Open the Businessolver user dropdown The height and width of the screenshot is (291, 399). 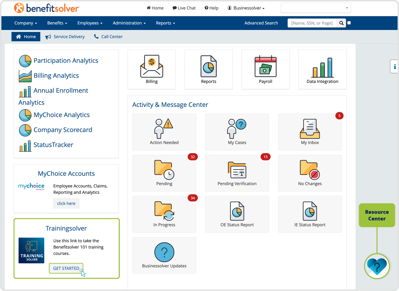[x=246, y=8]
